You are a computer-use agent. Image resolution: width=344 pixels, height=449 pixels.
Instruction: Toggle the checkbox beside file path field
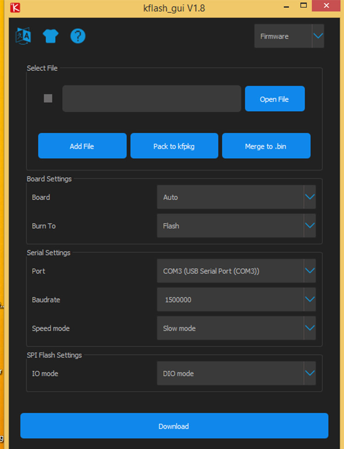coord(48,98)
